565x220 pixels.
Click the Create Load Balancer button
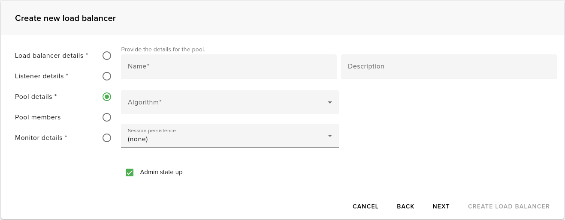(x=508, y=206)
